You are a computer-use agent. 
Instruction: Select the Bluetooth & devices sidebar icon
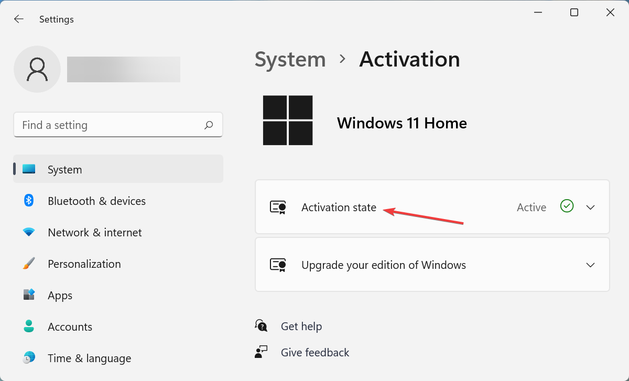pyautogui.click(x=28, y=201)
